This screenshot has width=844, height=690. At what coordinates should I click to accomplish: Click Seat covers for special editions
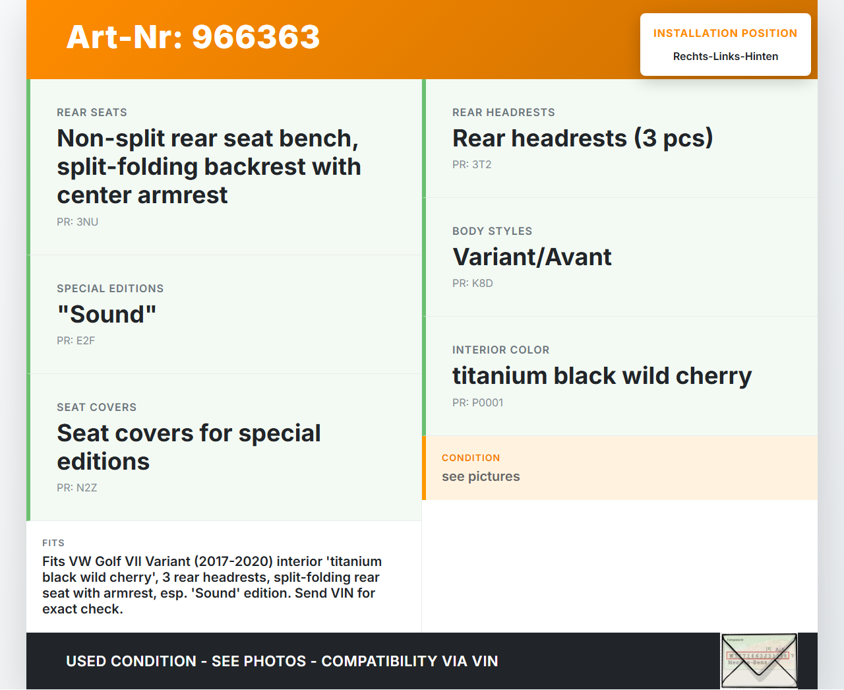tap(189, 447)
